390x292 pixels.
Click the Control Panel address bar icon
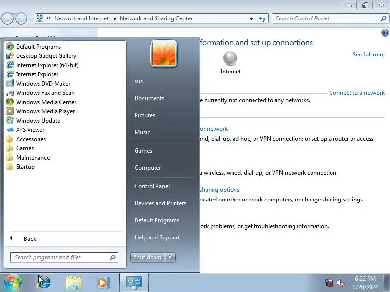point(39,18)
